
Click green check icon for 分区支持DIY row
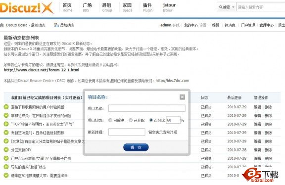click(x=6, y=149)
